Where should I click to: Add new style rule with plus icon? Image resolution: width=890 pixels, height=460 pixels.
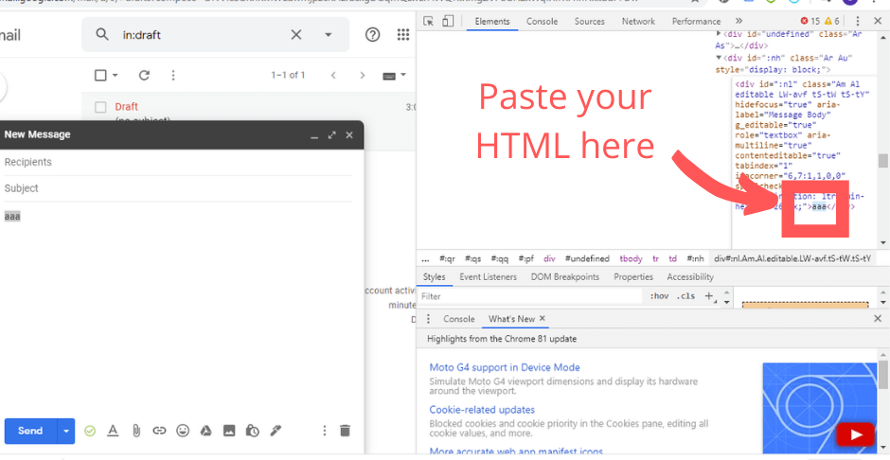[x=708, y=295]
